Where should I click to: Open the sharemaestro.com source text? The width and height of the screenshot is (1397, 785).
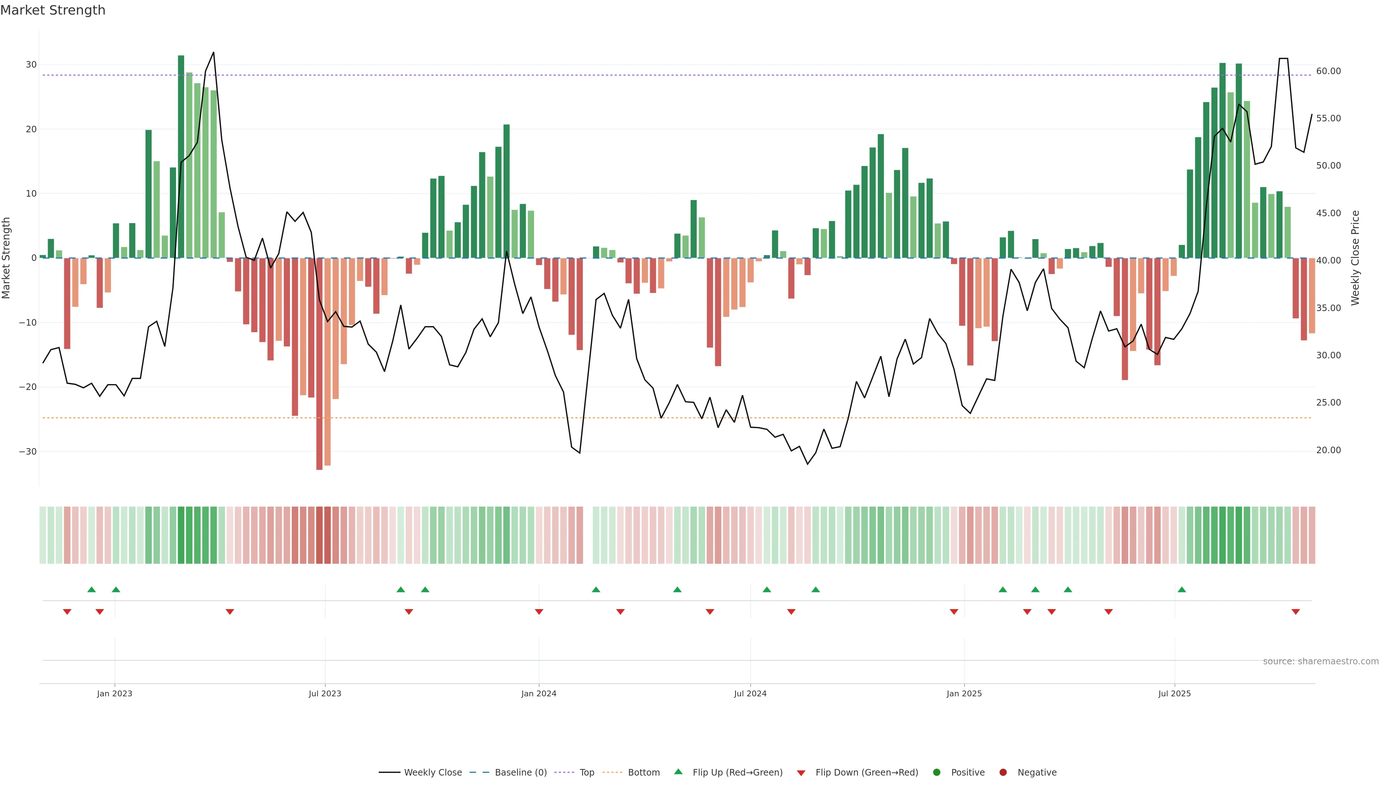pos(1321,661)
